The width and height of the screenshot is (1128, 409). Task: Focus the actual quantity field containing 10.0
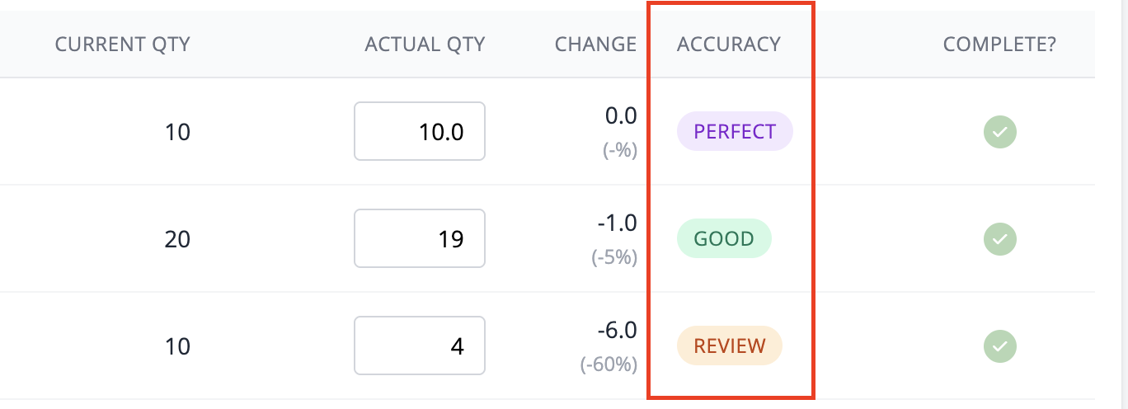(x=420, y=131)
